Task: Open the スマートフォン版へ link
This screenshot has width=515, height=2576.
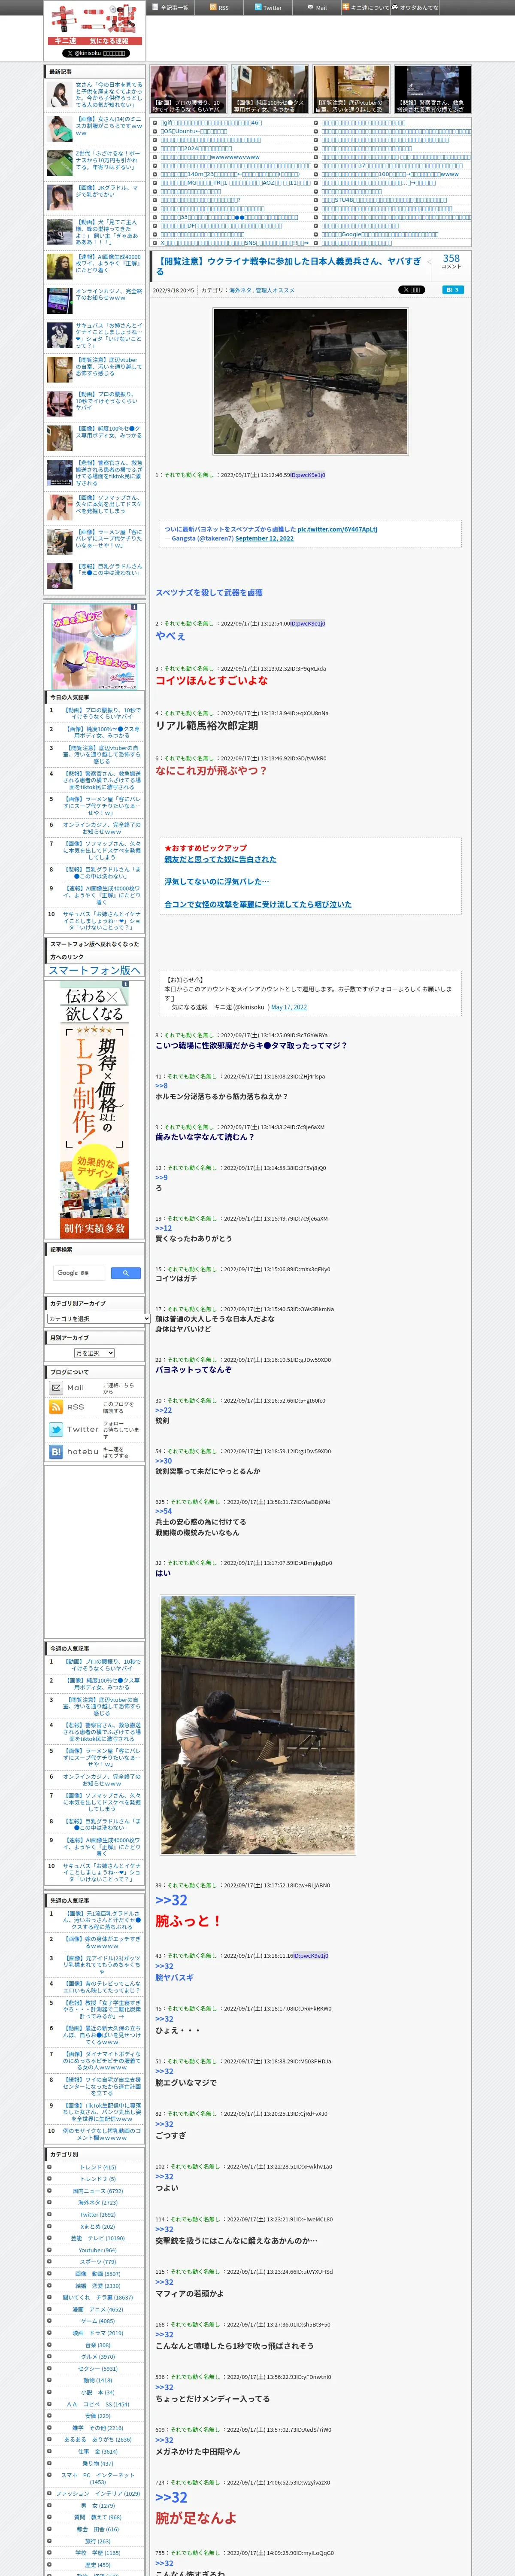Action: (x=95, y=970)
